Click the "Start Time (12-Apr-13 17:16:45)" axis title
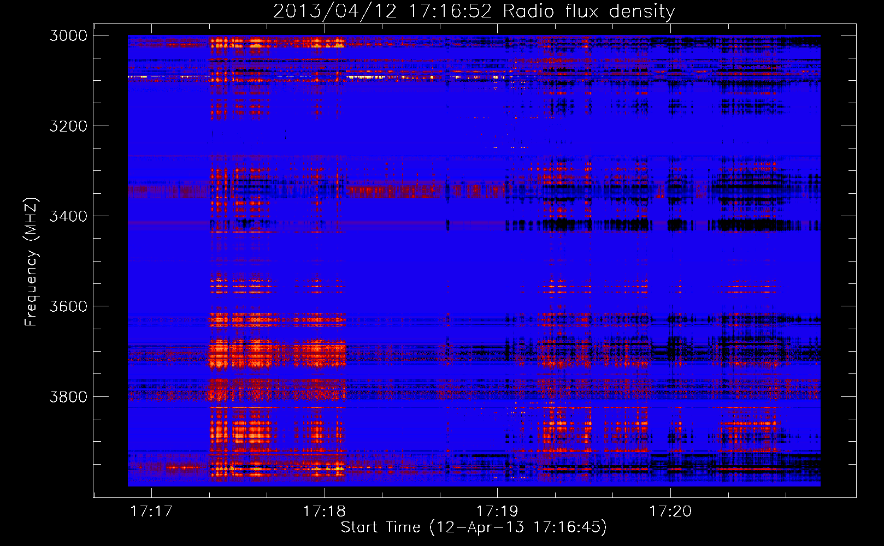The width and height of the screenshot is (884, 546). point(474,527)
